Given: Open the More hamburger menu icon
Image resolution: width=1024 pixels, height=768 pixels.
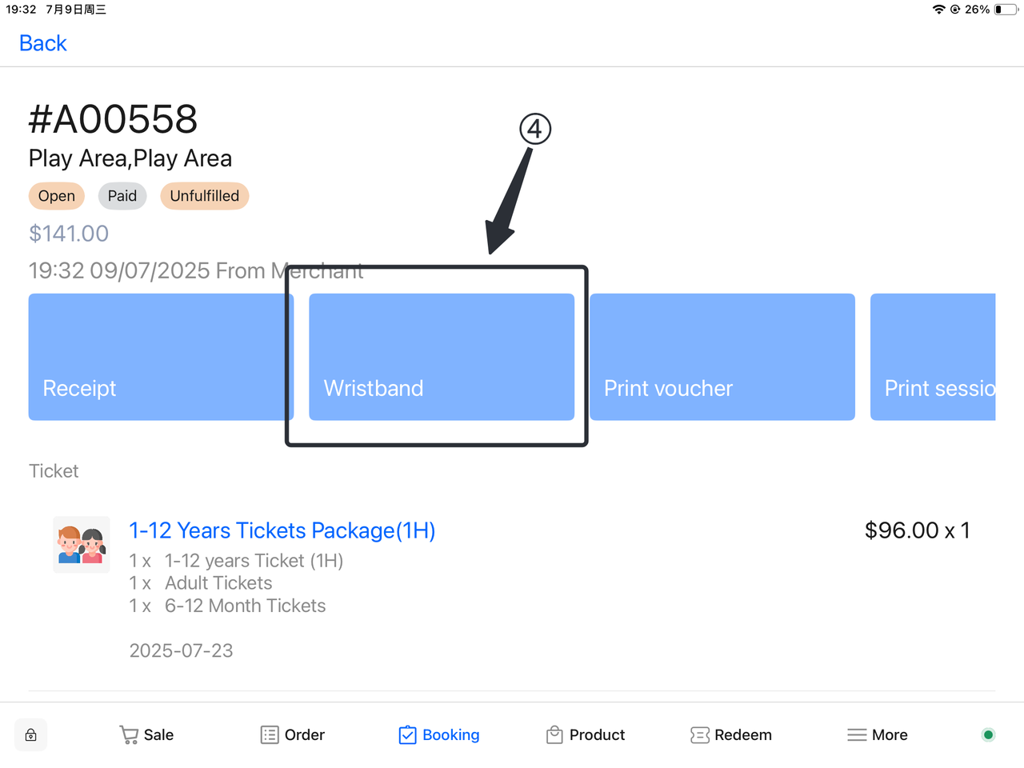Looking at the screenshot, I should click(x=857, y=735).
